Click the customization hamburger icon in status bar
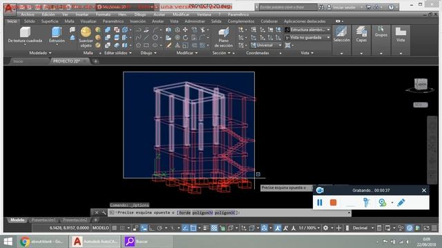This screenshot has width=442, height=248. 434,228
